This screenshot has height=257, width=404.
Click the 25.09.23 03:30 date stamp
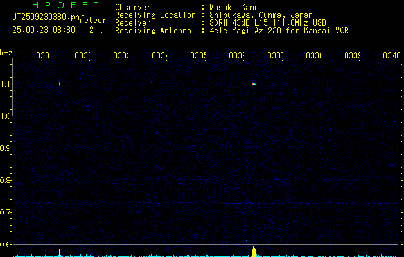(x=44, y=30)
